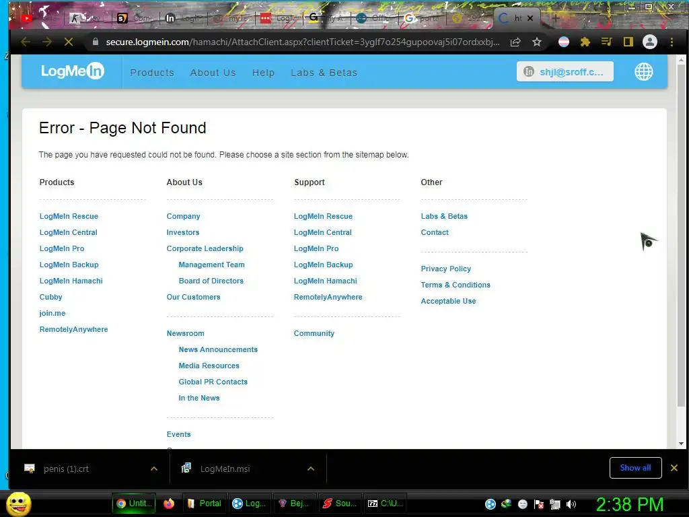689x517 pixels.
Task: Switch to the Log... taskbar window
Action: click(x=249, y=504)
